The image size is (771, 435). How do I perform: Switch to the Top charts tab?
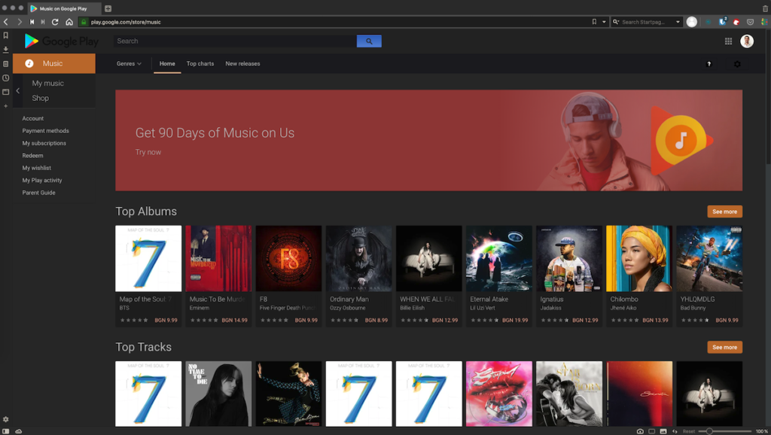(x=200, y=65)
